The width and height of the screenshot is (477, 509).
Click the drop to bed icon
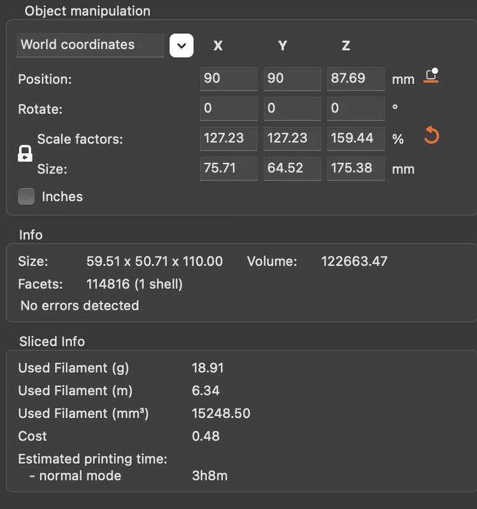431,75
